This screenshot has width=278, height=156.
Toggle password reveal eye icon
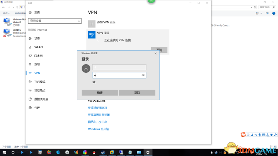143,75
